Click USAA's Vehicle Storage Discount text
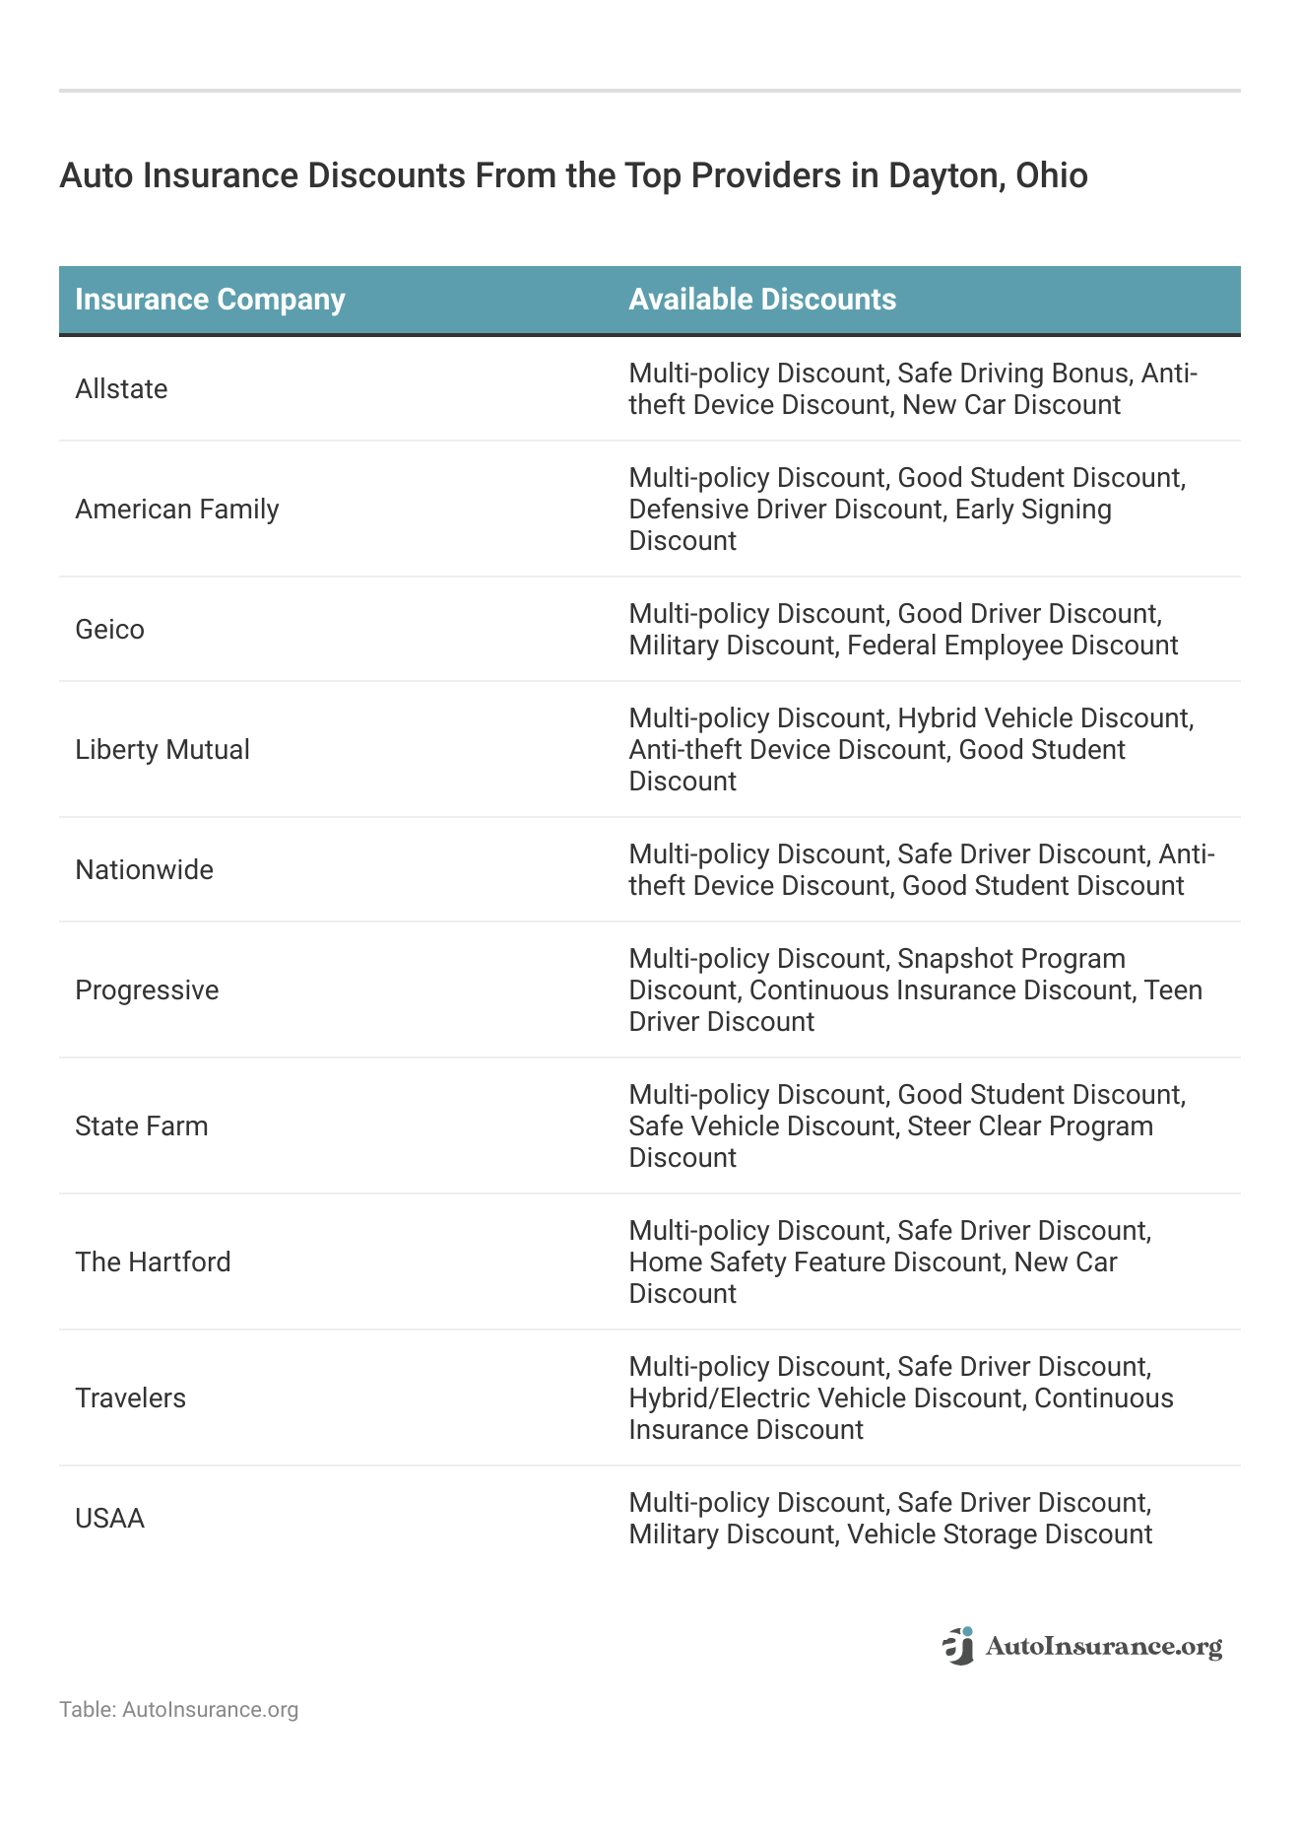This screenshot has width=1300, height=1839. point(1000,1534)
